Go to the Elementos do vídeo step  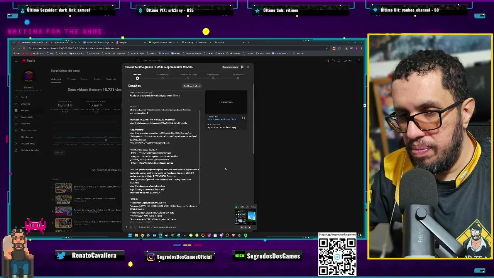click(188, 76)
